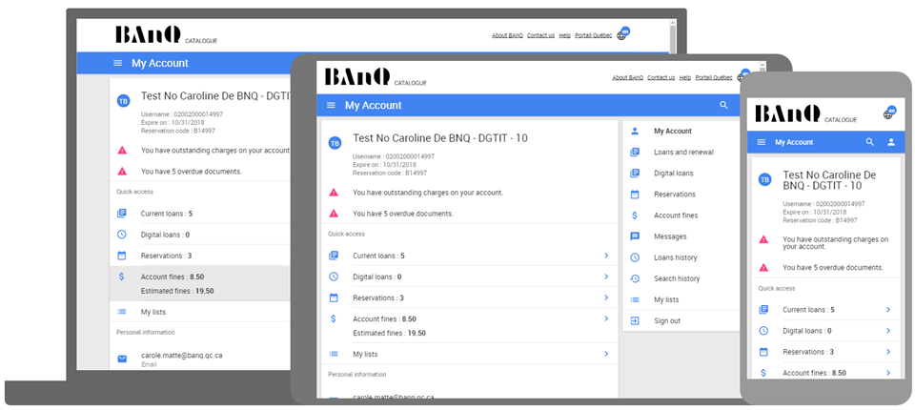Open Help link on laptop screen

(564, 35)
